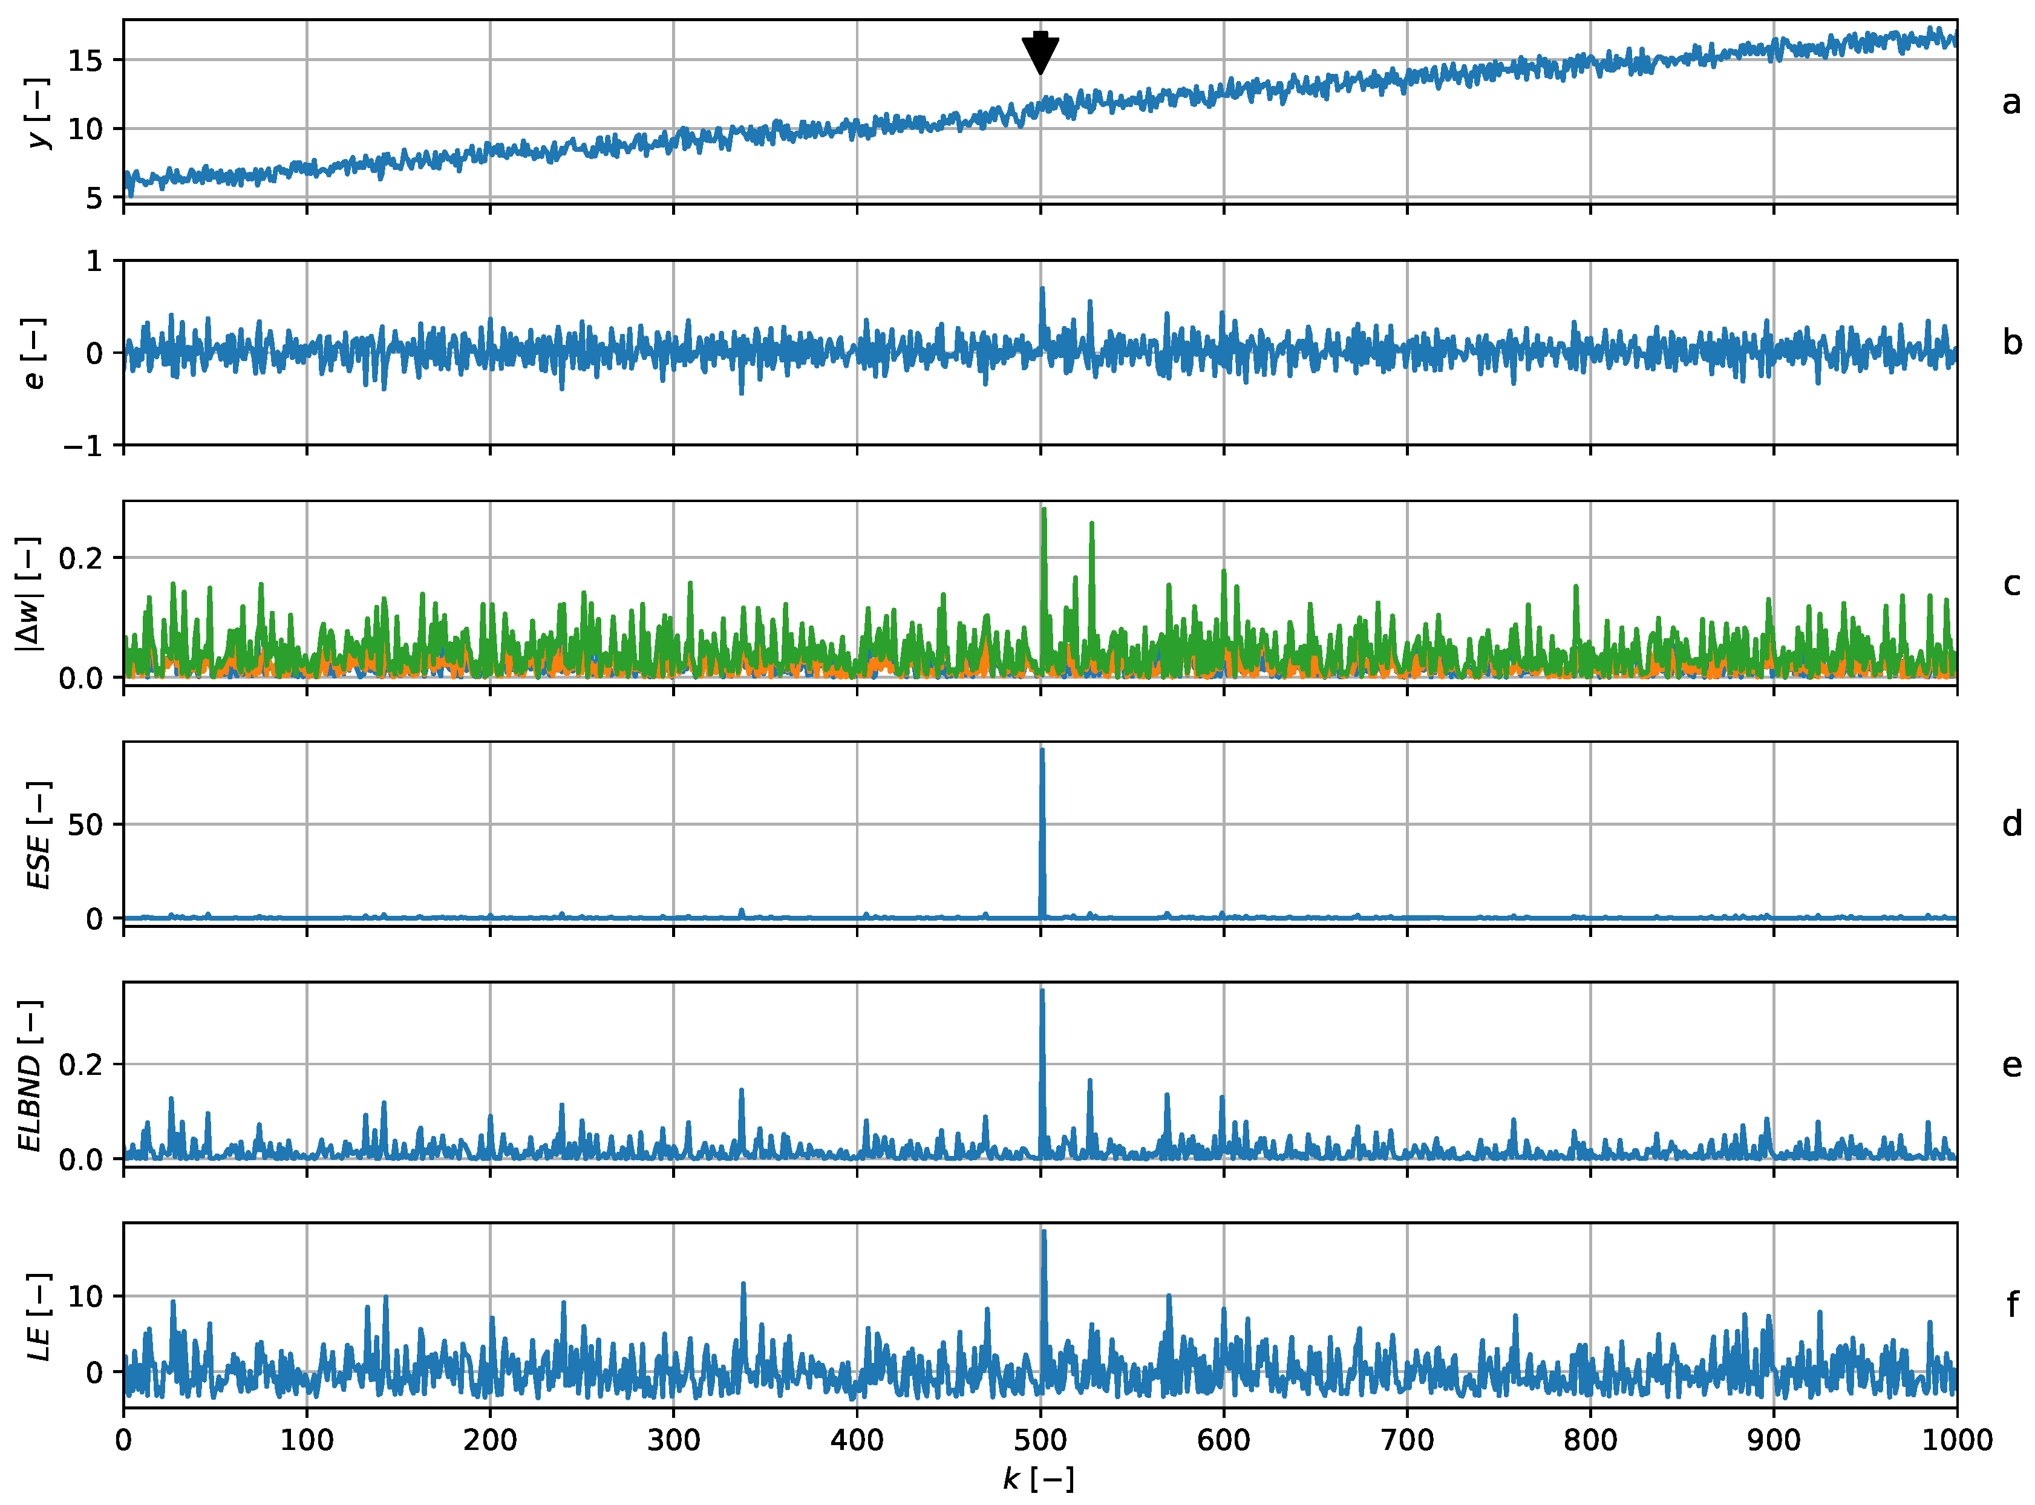Click x-axis tick label "500"
2035x1505 pixels.
coord(1040,1440)
